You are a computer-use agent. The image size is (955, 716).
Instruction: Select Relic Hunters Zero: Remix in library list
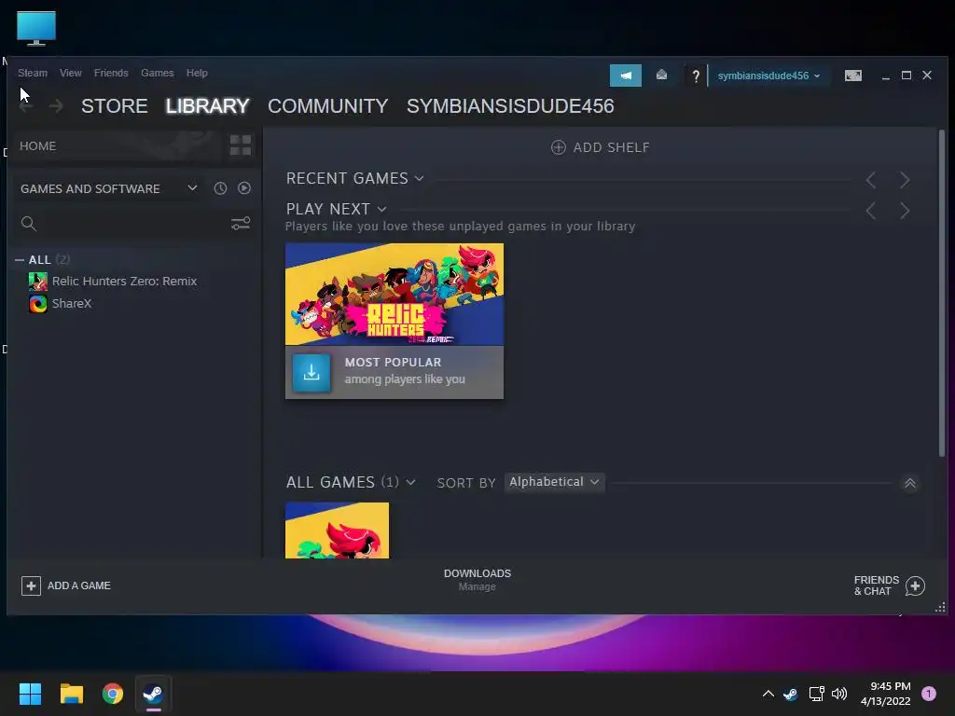coord(124,282)
